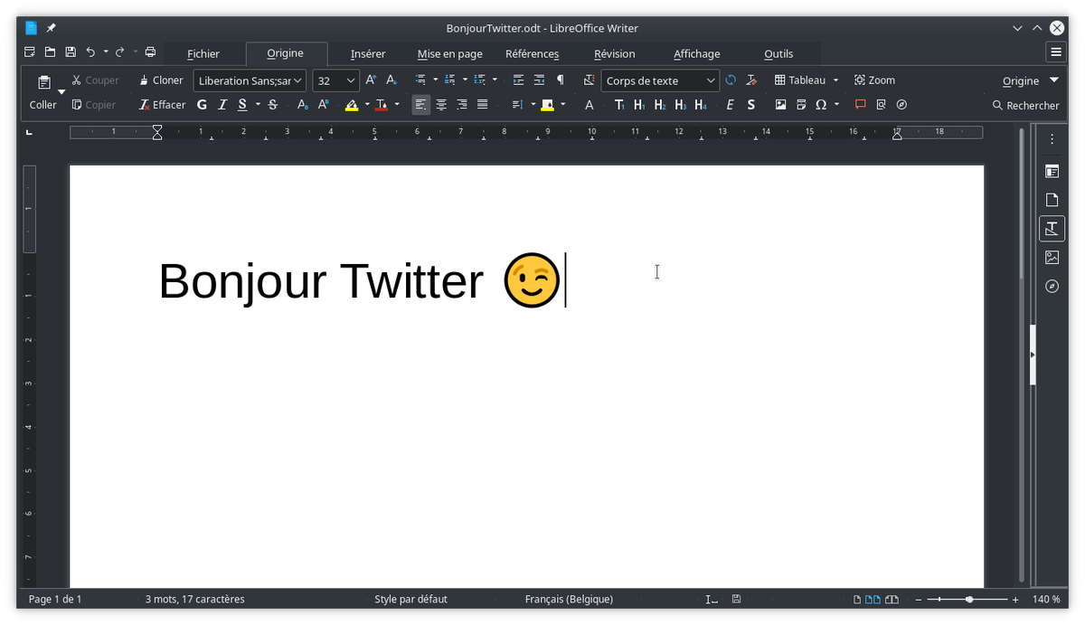Click the Zoom button

(x=874, y=80)
